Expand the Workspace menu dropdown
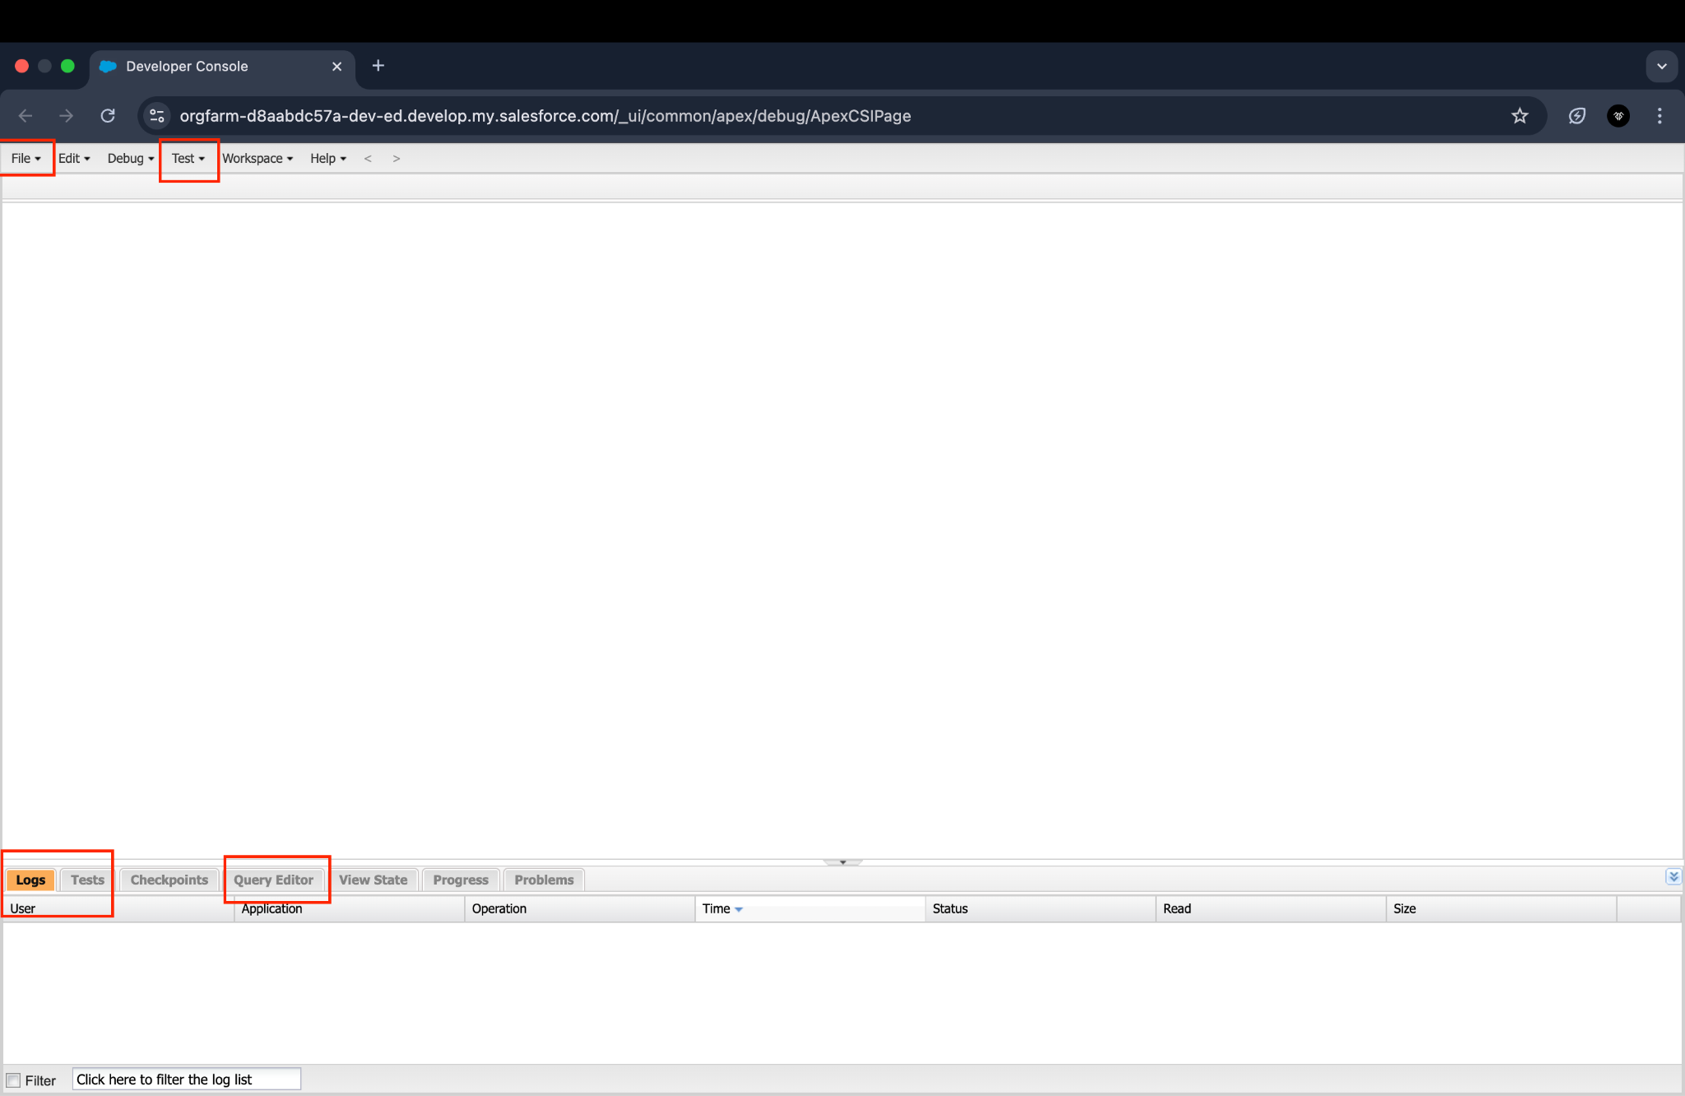 click(258, 158)
